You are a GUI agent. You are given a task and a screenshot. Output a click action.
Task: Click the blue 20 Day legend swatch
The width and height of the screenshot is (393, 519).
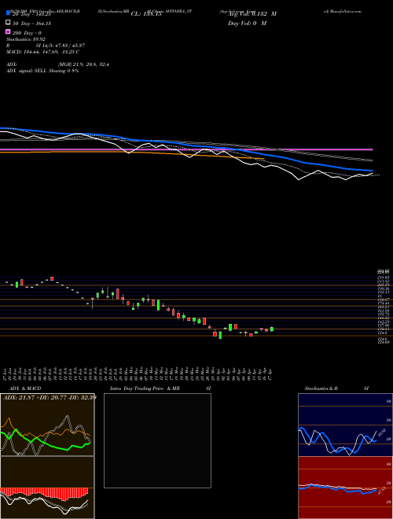[x=8, y=13]
